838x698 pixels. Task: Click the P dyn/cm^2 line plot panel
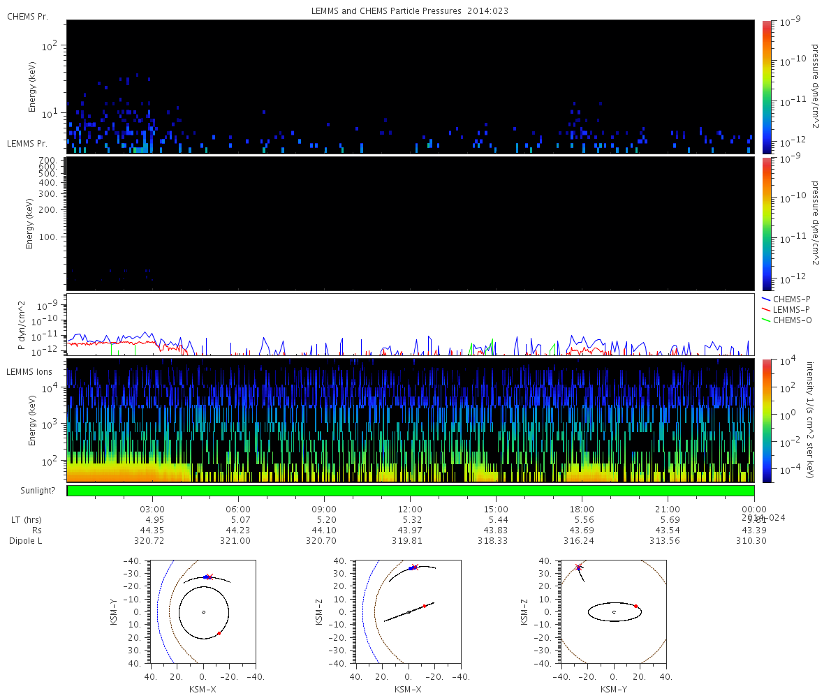(x=411, y=325)
